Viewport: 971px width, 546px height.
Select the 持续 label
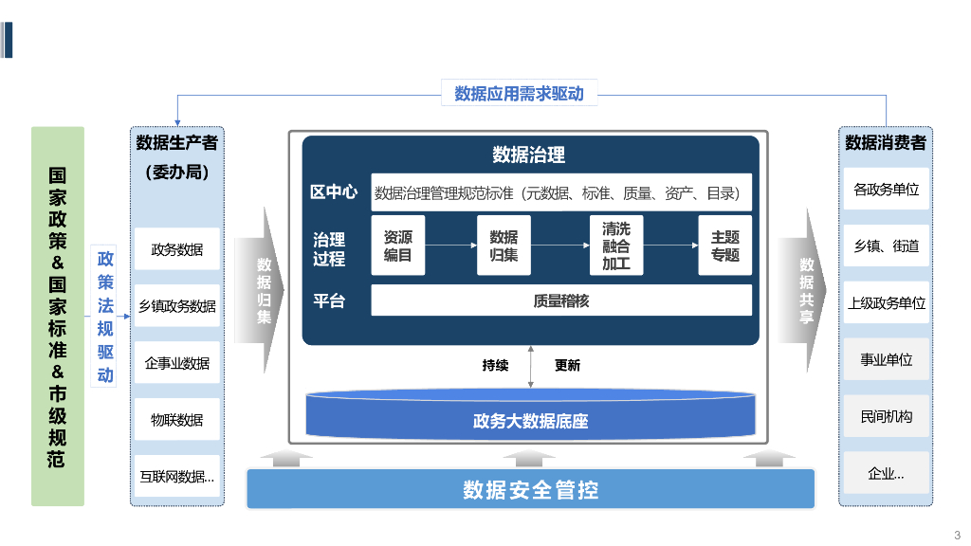(x=495, y=365)
